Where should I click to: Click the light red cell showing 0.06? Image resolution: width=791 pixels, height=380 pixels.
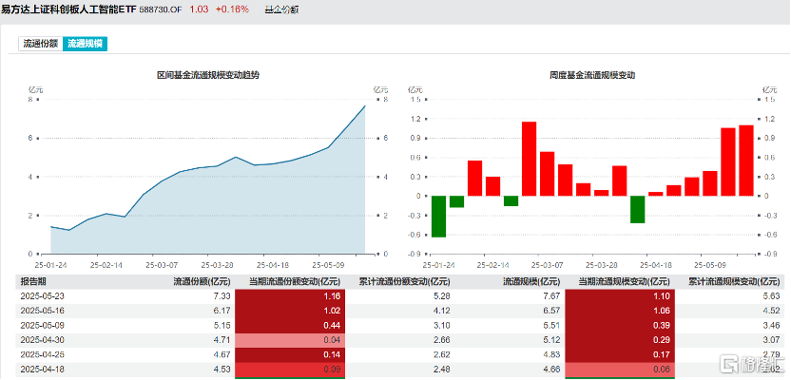pos(620,369)
